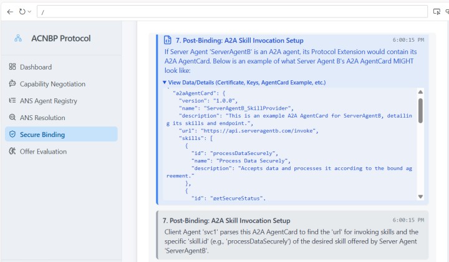Click the ACNBP Protocol logo icon
Screen dimensions: 449x262
pyautogui.click(x=18, y=39)
